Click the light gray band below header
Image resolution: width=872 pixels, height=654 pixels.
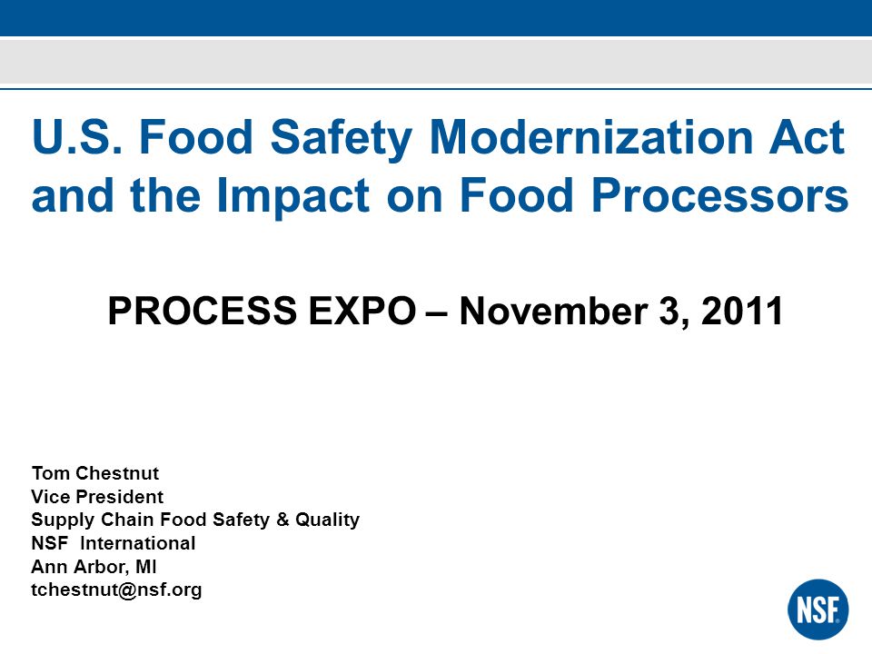coord(436,61)
